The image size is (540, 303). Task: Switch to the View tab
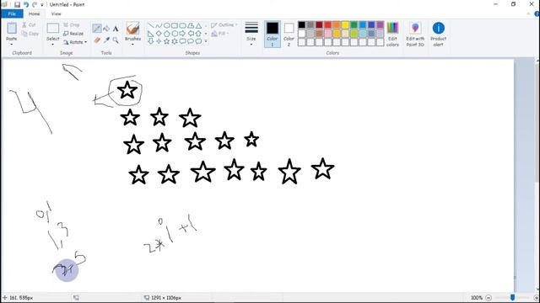(x=57, y=13)
